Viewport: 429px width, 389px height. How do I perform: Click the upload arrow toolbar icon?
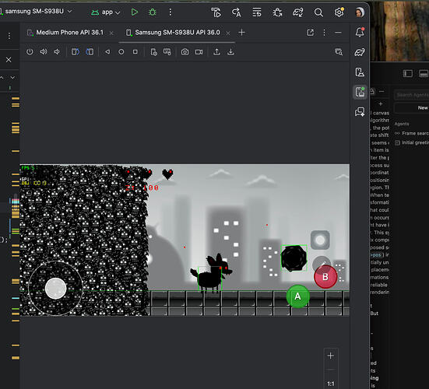pos(216,51)
